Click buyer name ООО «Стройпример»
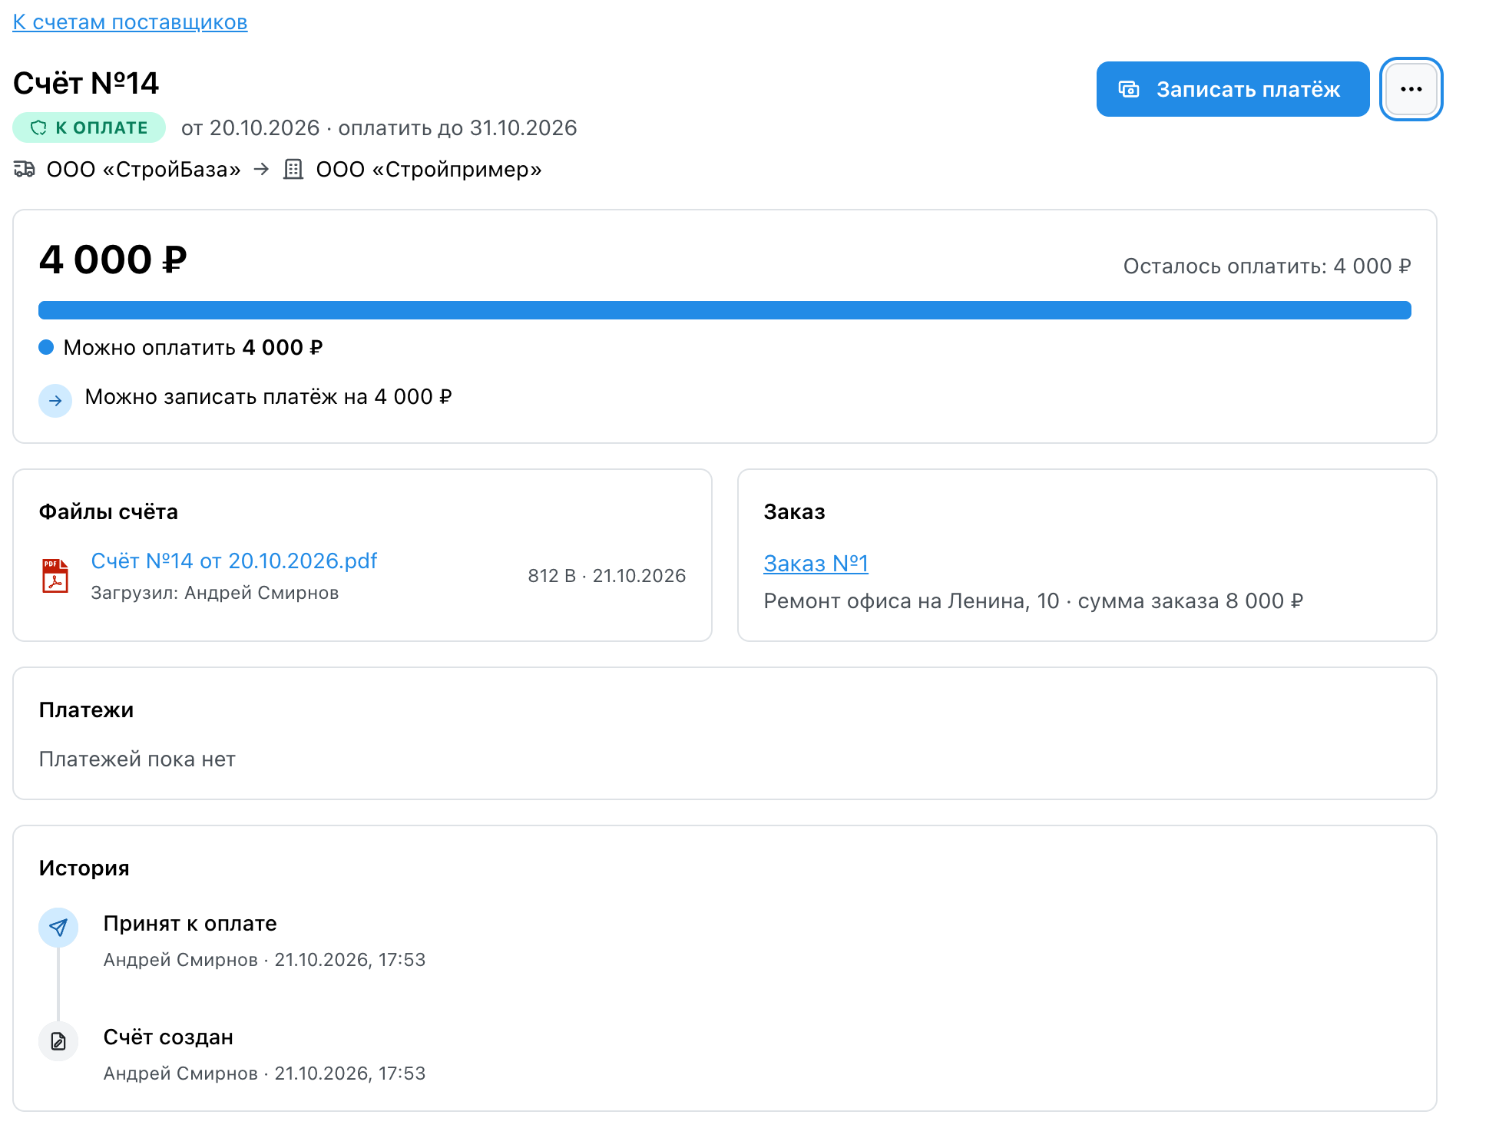 tap(429, 170)
